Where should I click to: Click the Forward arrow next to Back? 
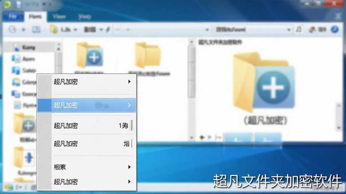click(23, 30)
